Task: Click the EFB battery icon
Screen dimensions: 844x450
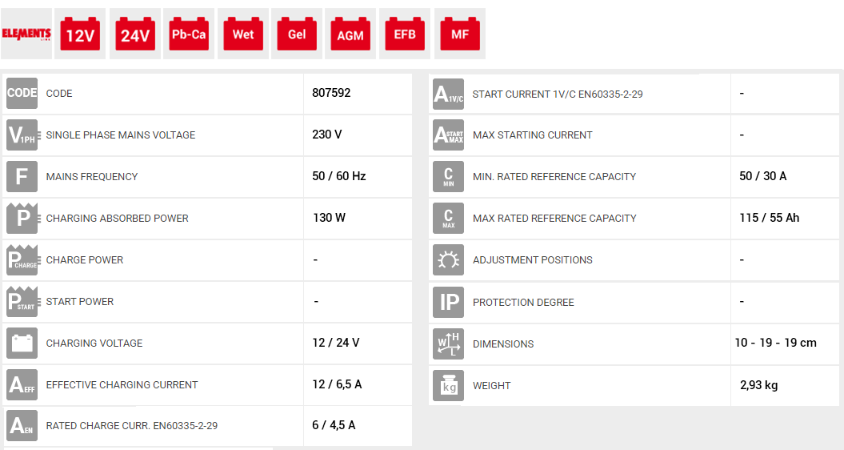Action: coord(405,34)
